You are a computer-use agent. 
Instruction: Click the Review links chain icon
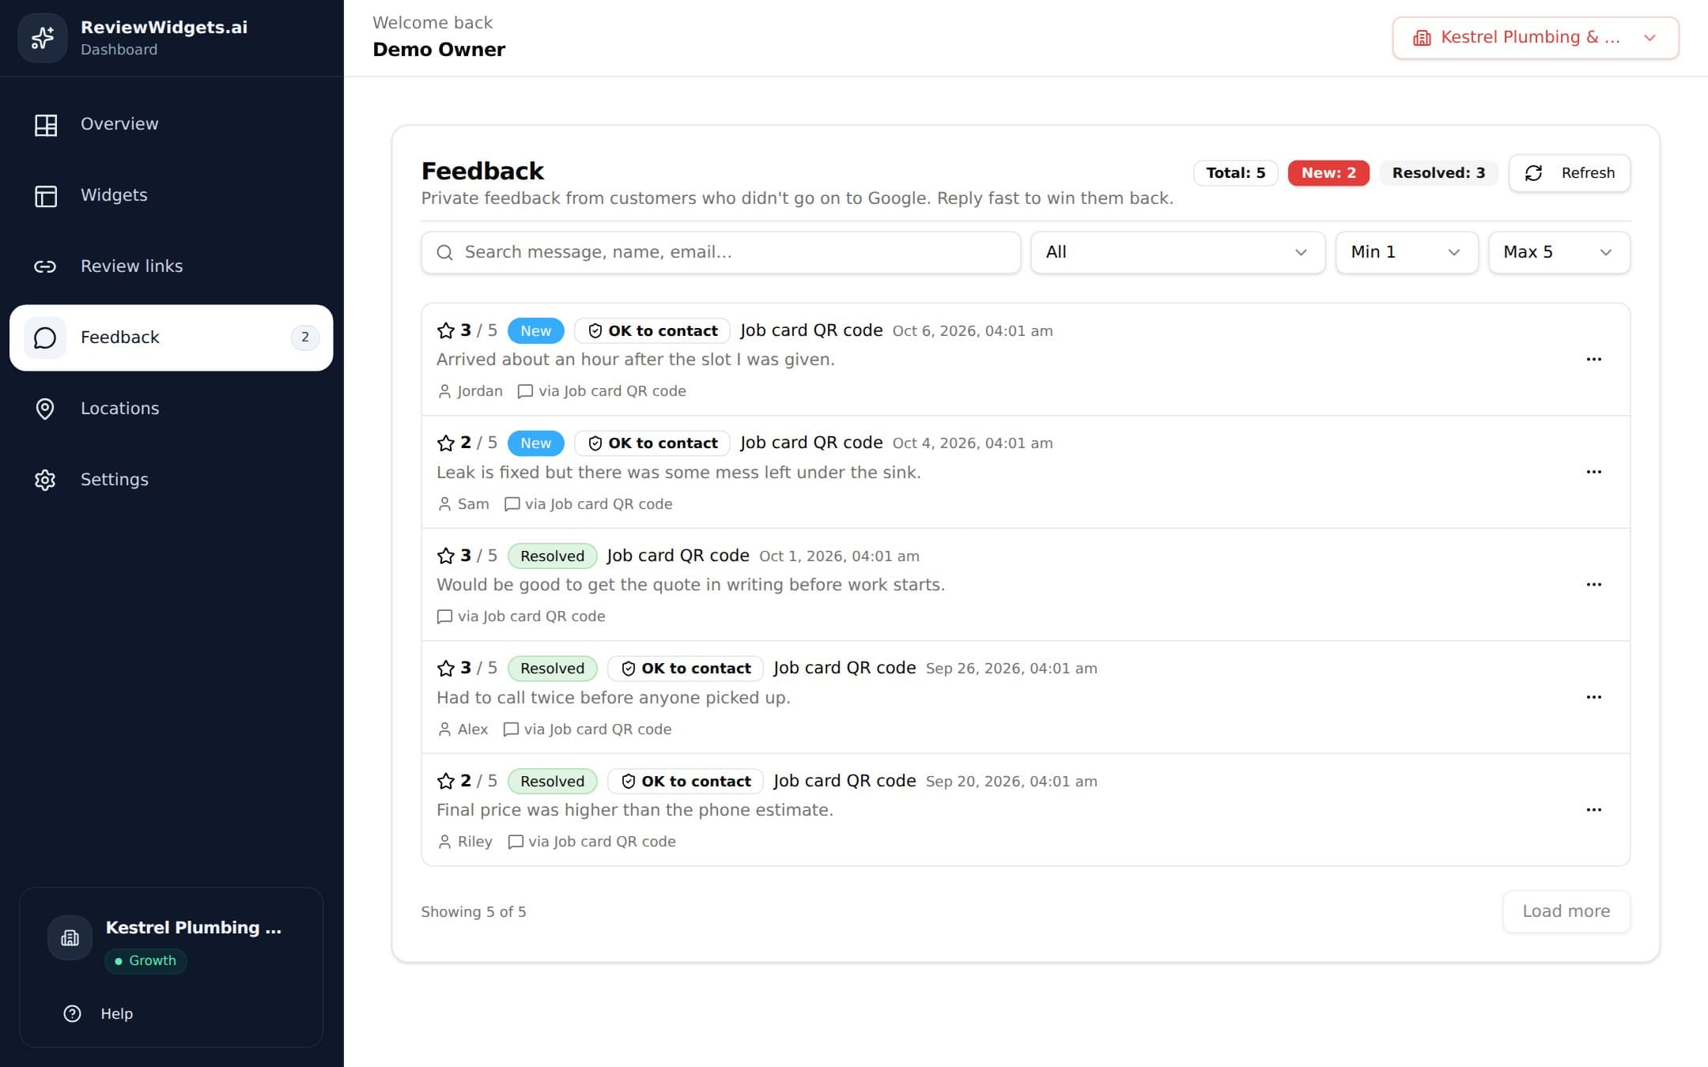(45, 266)
